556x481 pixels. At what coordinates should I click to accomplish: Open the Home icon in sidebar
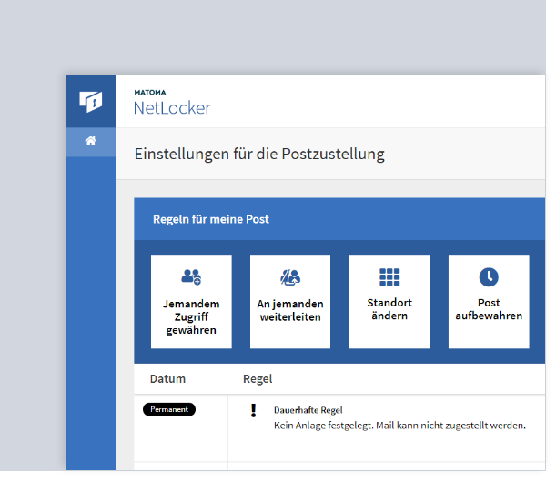tap(91, 141)
